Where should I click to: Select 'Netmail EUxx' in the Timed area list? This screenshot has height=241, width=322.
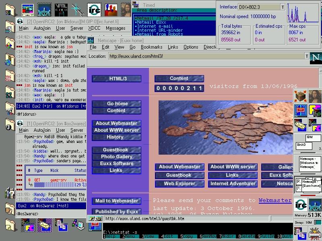151,22
